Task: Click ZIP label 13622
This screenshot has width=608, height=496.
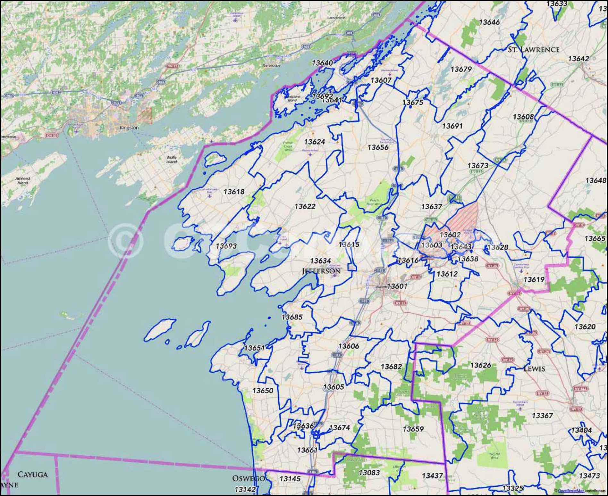Action: (305, 206)
